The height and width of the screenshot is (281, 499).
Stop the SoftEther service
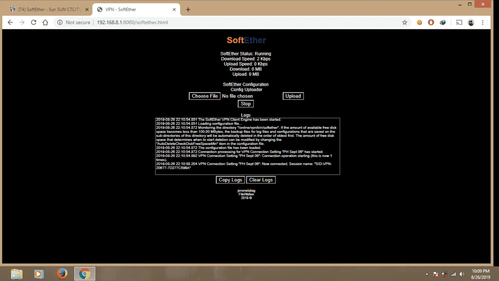tap(246, 104)
